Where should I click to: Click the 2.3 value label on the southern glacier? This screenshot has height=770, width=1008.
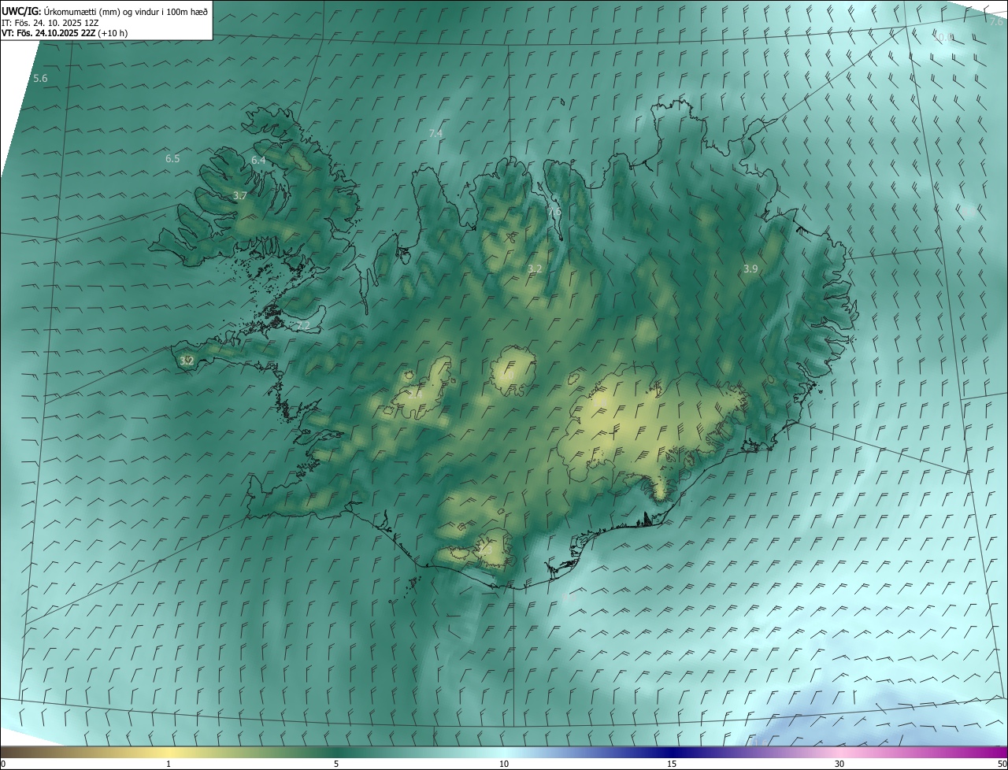tap(484, 550)
